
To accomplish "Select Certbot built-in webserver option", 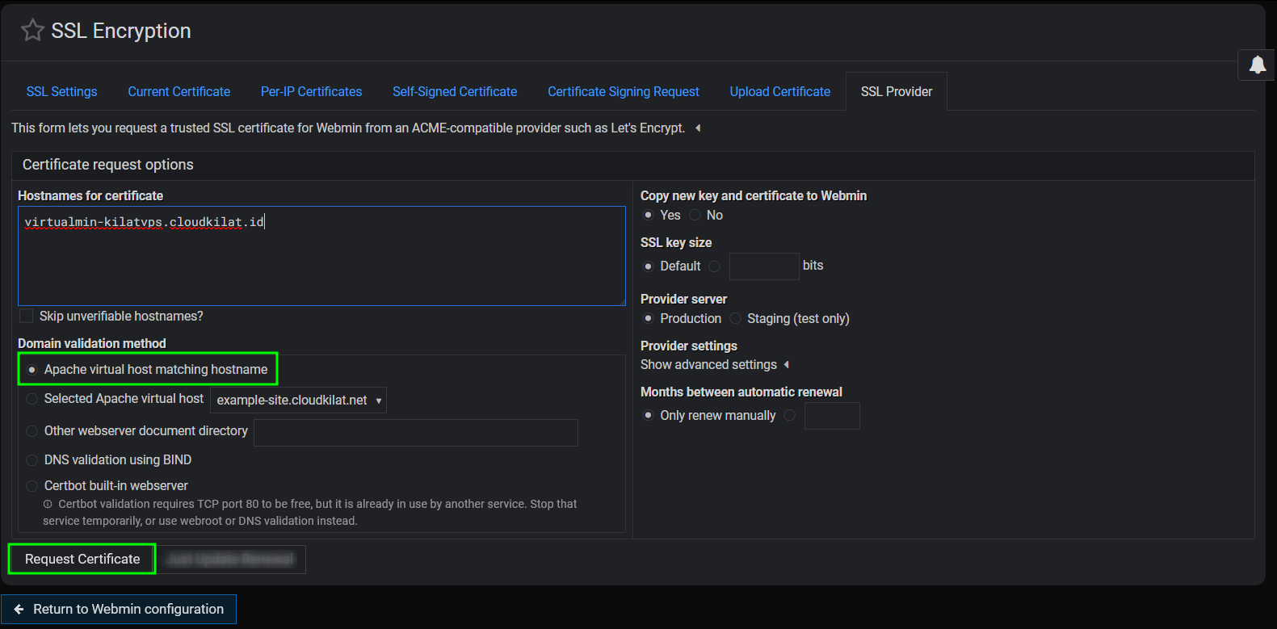I will click(x=32, y=486).
